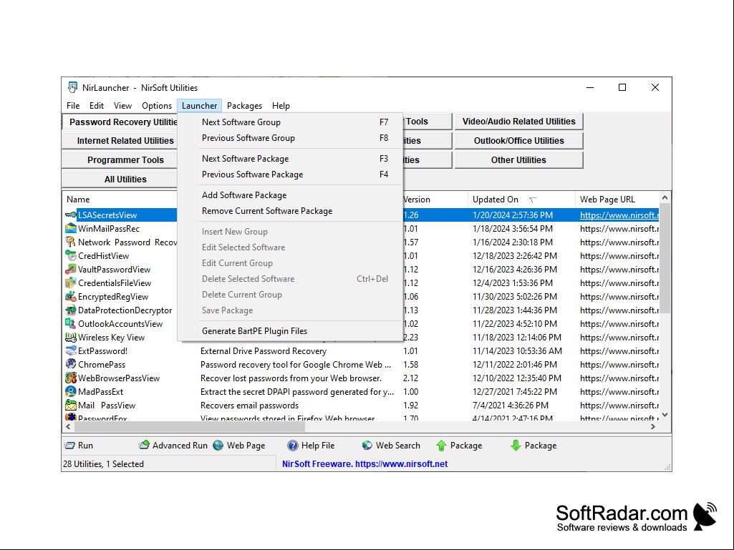Image resolution: width=734 pixels, height=550 pixels.
Task: Sort by the Web Page URL column header
Action: tap(617, 200)
